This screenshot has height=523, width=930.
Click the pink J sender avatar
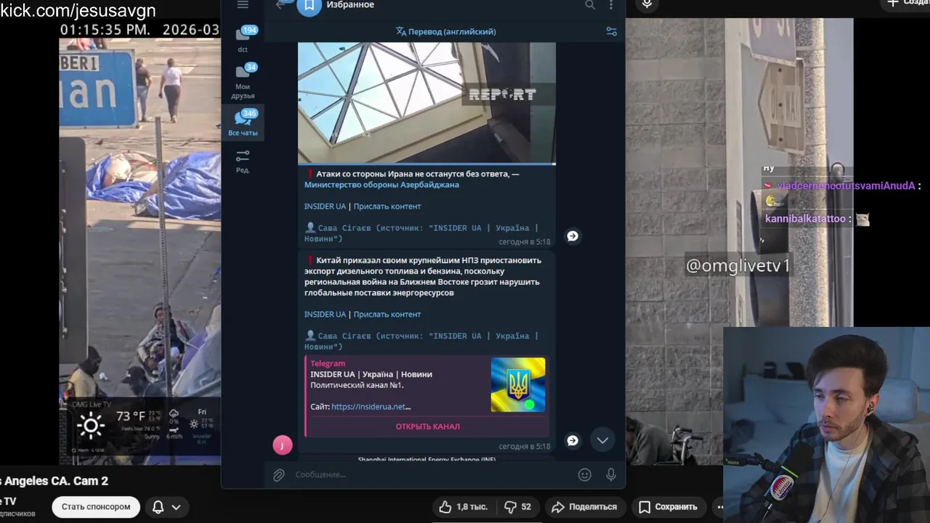(x=282, y=445)
